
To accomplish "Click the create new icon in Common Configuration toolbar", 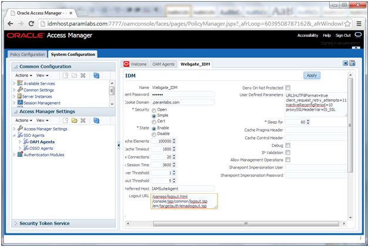I will click(x=65, y=76).
